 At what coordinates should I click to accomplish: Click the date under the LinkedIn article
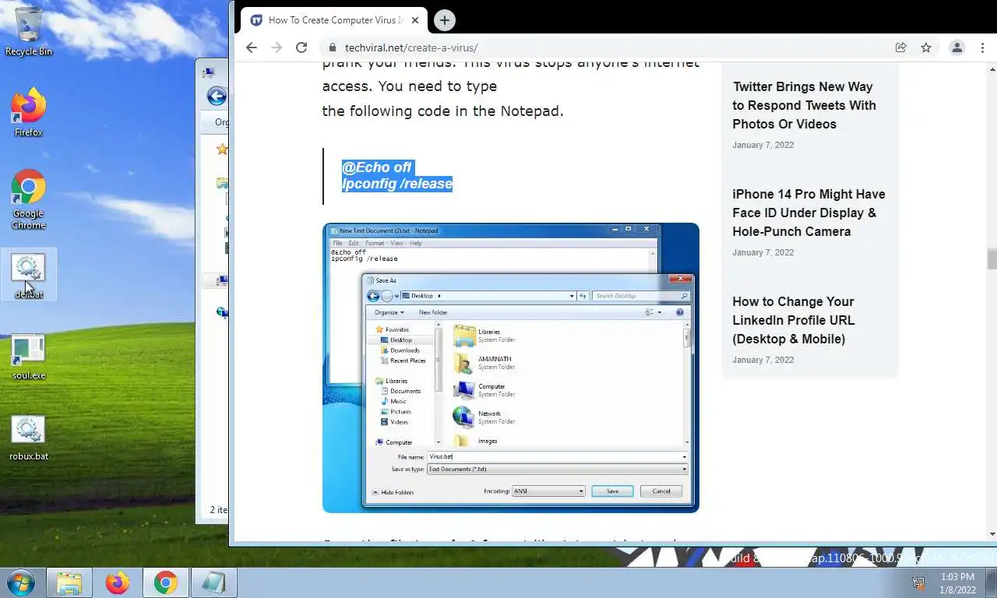(763, 360)
